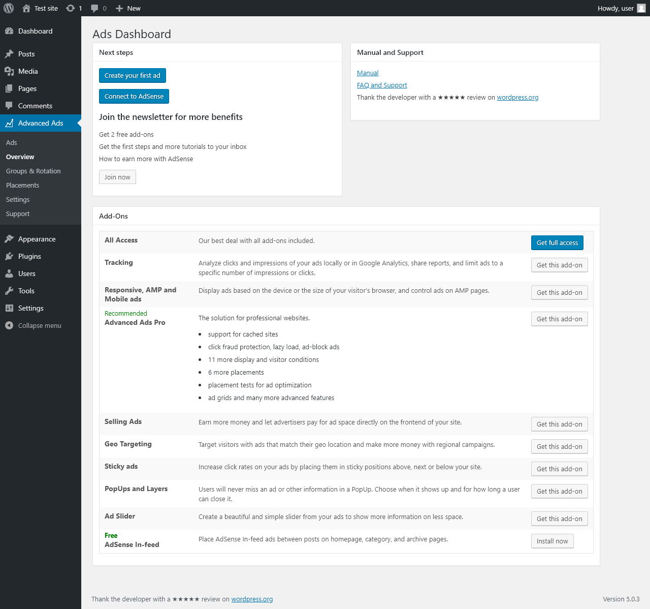Click the Add-Ons panel title
This screenshot has width=650, height=609.
click(x=114, y=216)
